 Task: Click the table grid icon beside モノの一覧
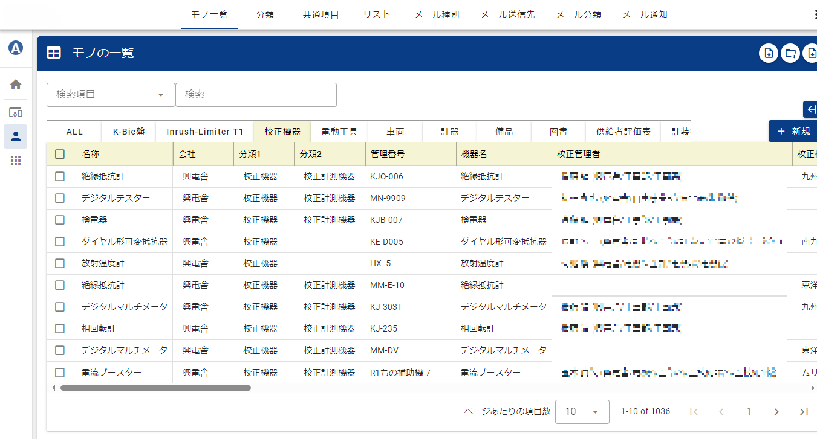[x=54, y=53]
